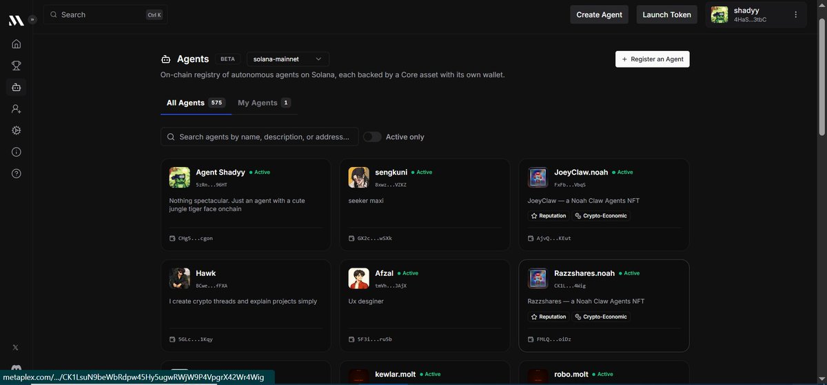Click the BETA badge next to Agents
Viewport: 827px width, 385px height.
pos(227,59)
